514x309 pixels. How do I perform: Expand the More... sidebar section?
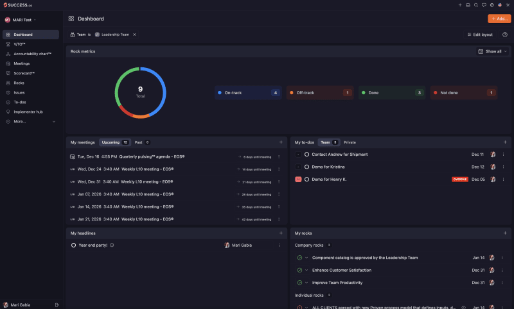30,121
